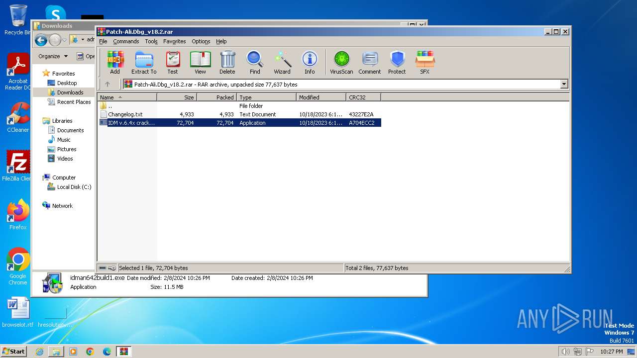
Task: Run the Test archive tool
Action: 173,62
